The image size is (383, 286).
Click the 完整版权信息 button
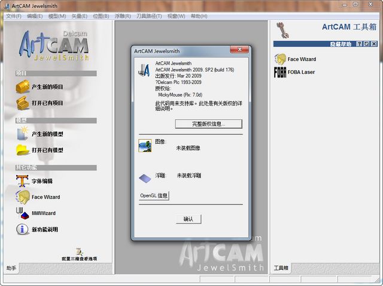(x=208, y=124)
